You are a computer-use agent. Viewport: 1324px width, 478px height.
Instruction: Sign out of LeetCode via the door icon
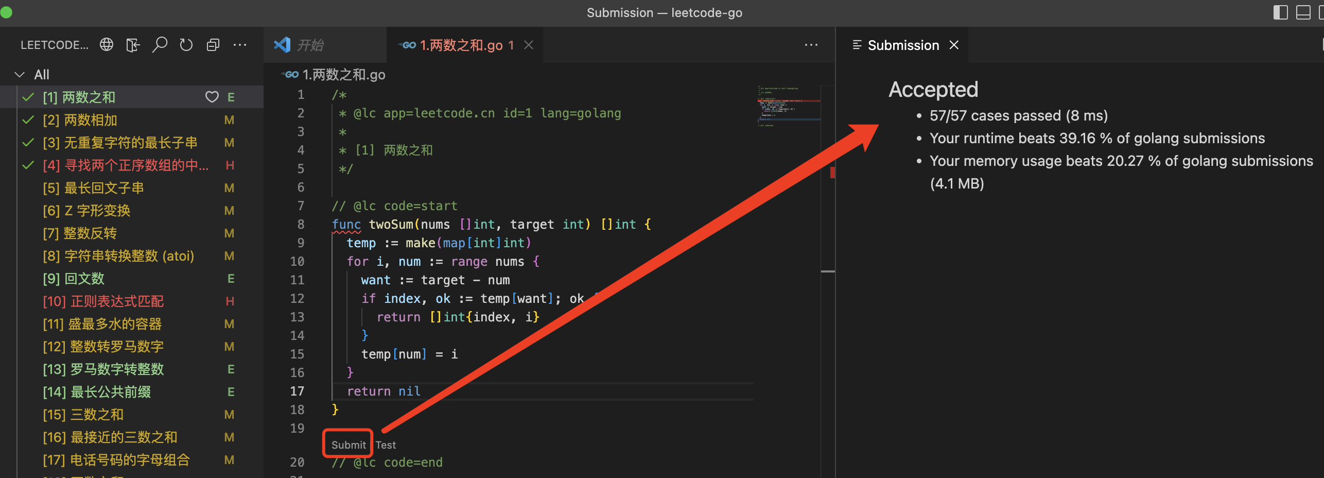click(x=132, y=45)
